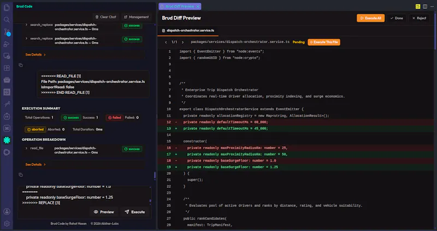This screenshot has height=231, width=437.
Task: Click the chat panel vertical scrollbar thumb
Action: click(155, 175)
